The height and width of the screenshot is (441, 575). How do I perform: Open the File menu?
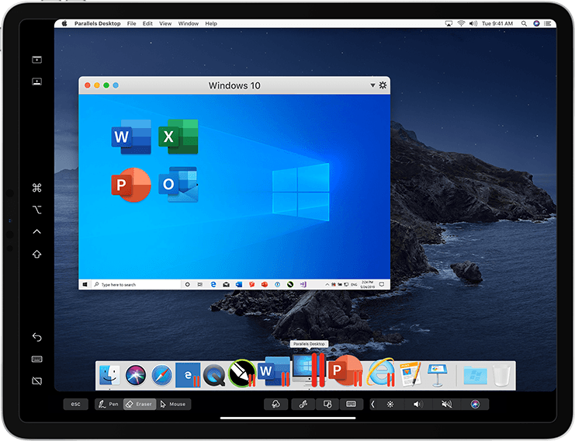(x=131, y=23)
